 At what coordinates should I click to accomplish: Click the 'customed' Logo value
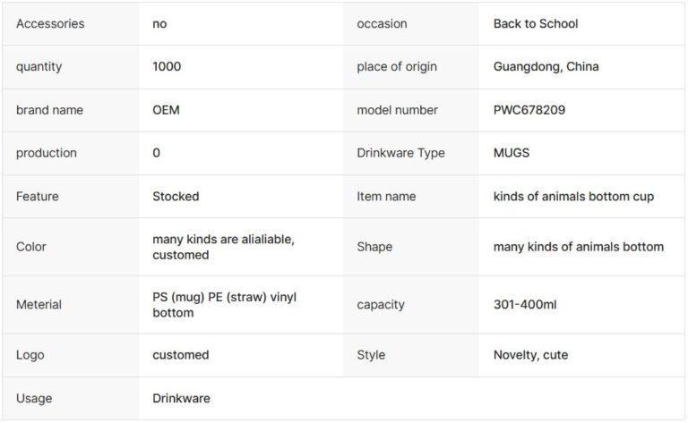(x=180, y=355)
